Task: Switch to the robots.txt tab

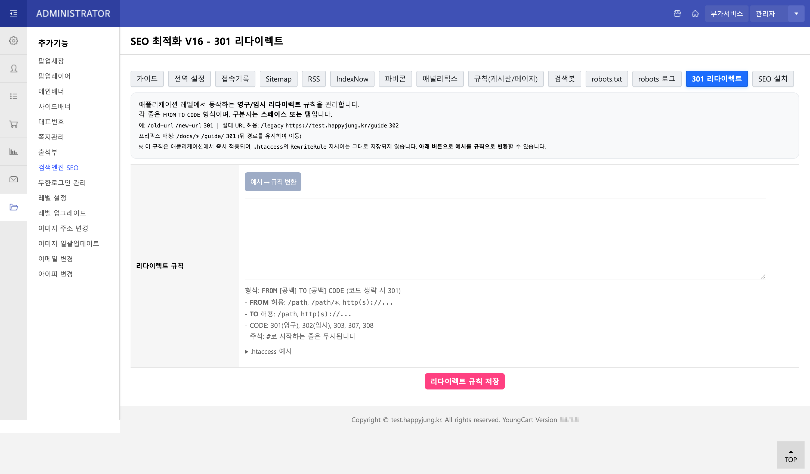Action: (x=607, y=79)
